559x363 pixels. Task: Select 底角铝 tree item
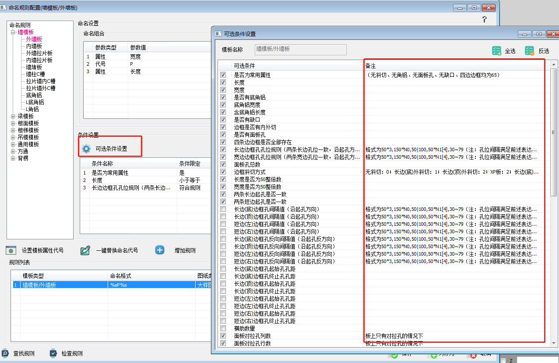(x=34, y=95)
